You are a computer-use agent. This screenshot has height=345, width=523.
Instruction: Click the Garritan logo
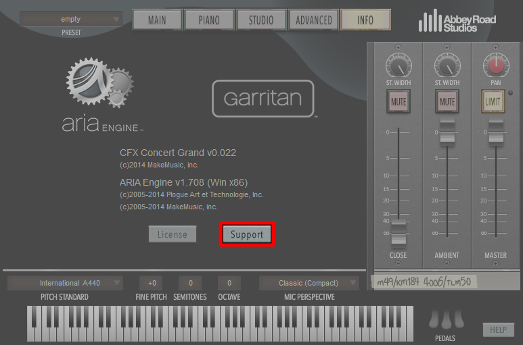click(263, 99)
